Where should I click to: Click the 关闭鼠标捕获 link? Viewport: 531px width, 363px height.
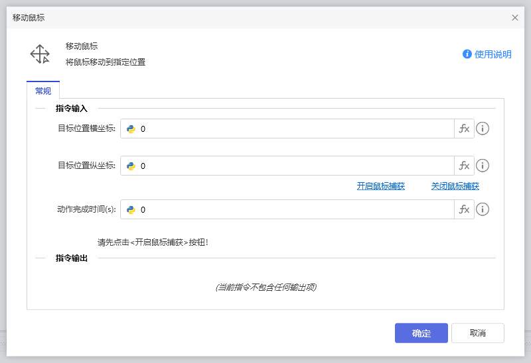tap(455, 186)
